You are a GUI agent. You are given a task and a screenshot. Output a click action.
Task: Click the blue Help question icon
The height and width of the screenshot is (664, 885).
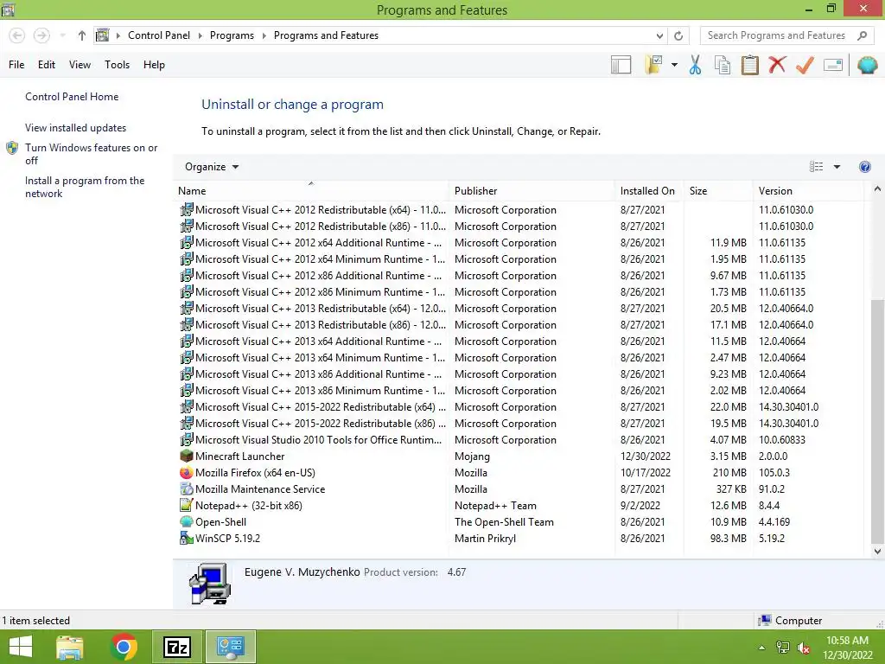click(x=864, y=167)
